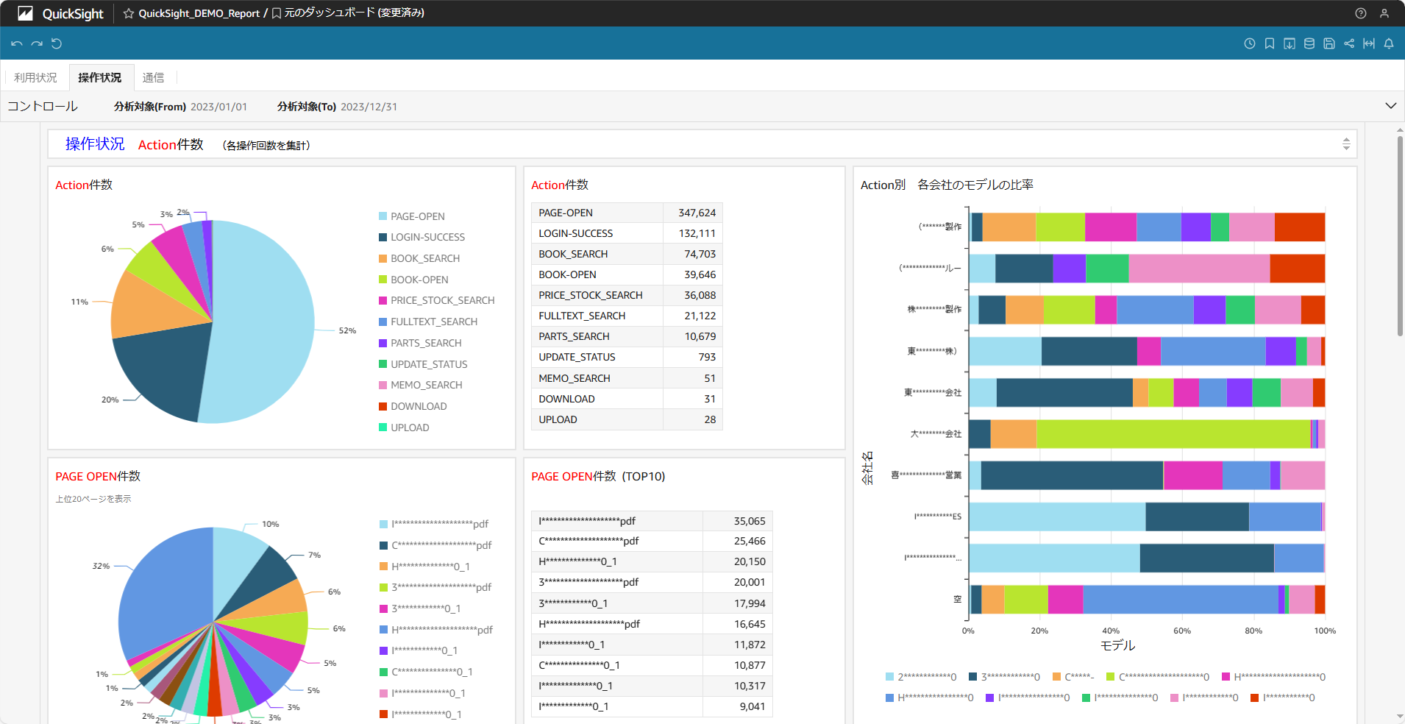Star the QuickSight_DEMO_Report as favorite
The height and width of the screenshot is (724, 1405).
pyautogui.click(x=129, y=13)
